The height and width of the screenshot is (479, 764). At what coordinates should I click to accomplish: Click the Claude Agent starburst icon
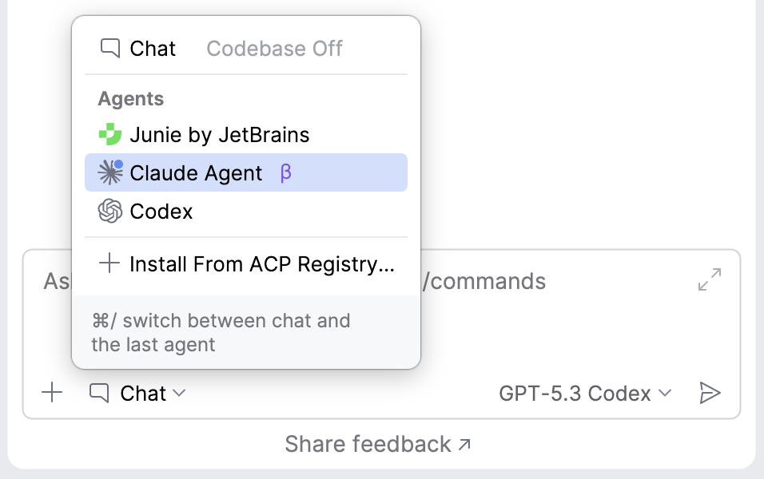[109, 173]
